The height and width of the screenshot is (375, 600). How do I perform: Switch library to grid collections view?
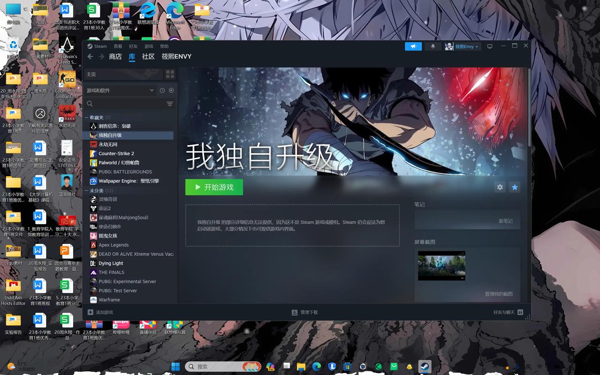[170, 74]
